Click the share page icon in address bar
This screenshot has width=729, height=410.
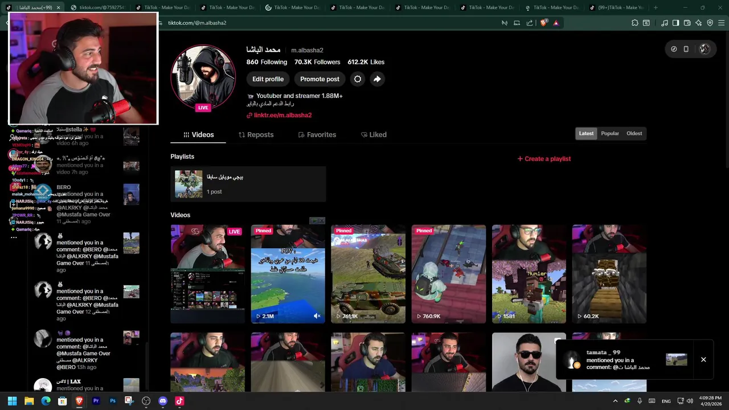point(530,23)
